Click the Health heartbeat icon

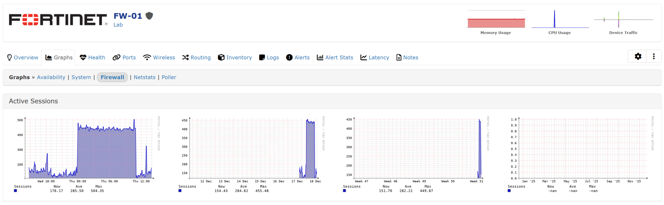coord(83,58)
